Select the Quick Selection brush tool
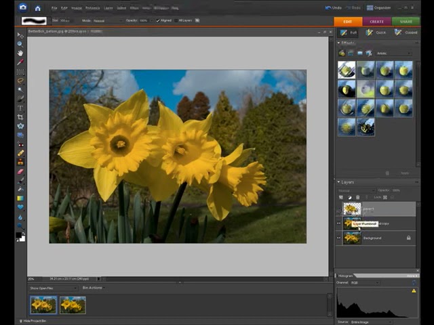The height and width of the screenshot is (325, 434). point(20,99)
